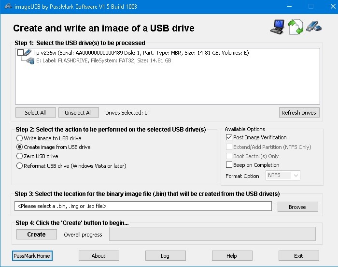Click the Unselect All button
338x267 pixels.
pyautogui.click(x=78, y=113)
